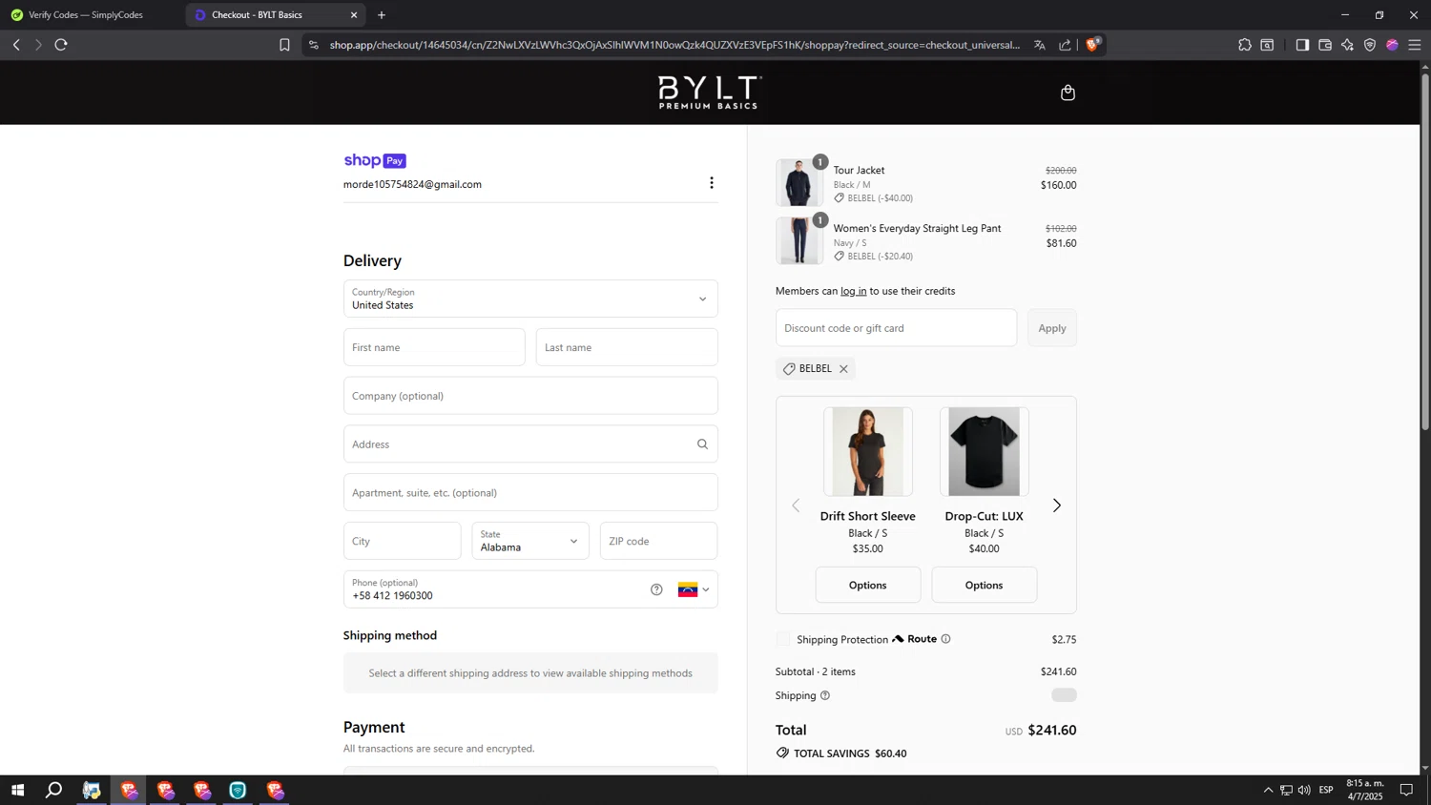Open the Venezuela flag country code selector
The width and height of the screenshot is (1431, 805).
point(694,589)
